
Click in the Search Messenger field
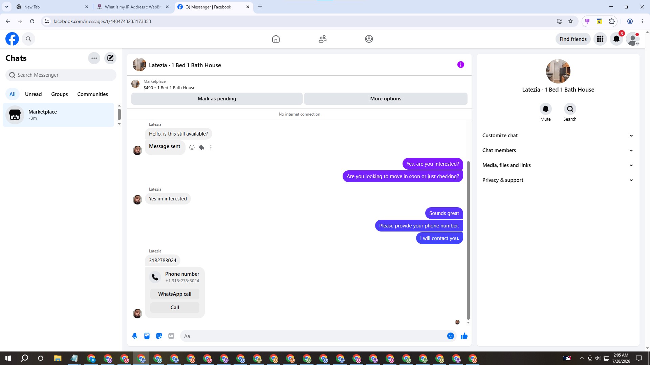coord(61,75)
